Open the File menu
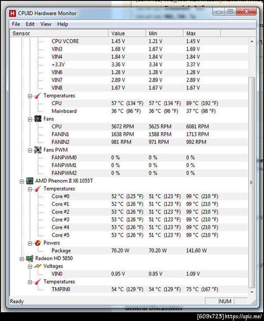The image size is (264, 321). coord(16,24)
